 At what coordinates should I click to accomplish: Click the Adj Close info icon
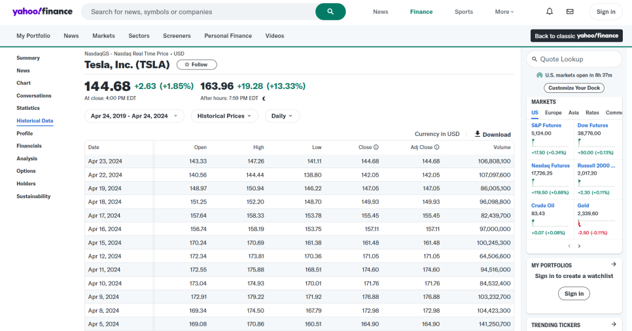(437, 147)
